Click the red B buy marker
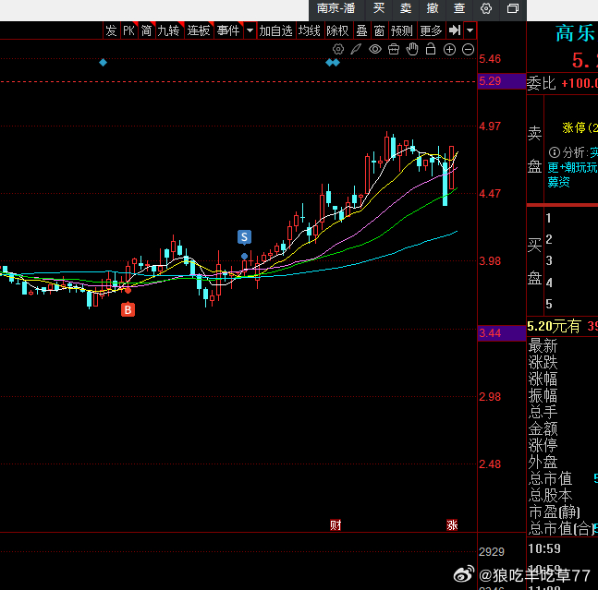598x590 pixels. point(128,309)
